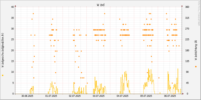Select the 30.06.2025 date label
201x100 pixels.
pos(27,96)
